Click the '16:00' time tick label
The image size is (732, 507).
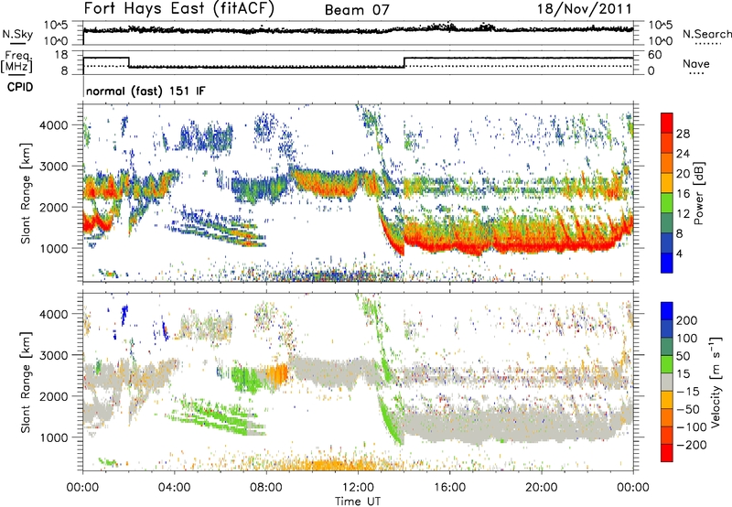pyautogui.click(x=449, y=488)
